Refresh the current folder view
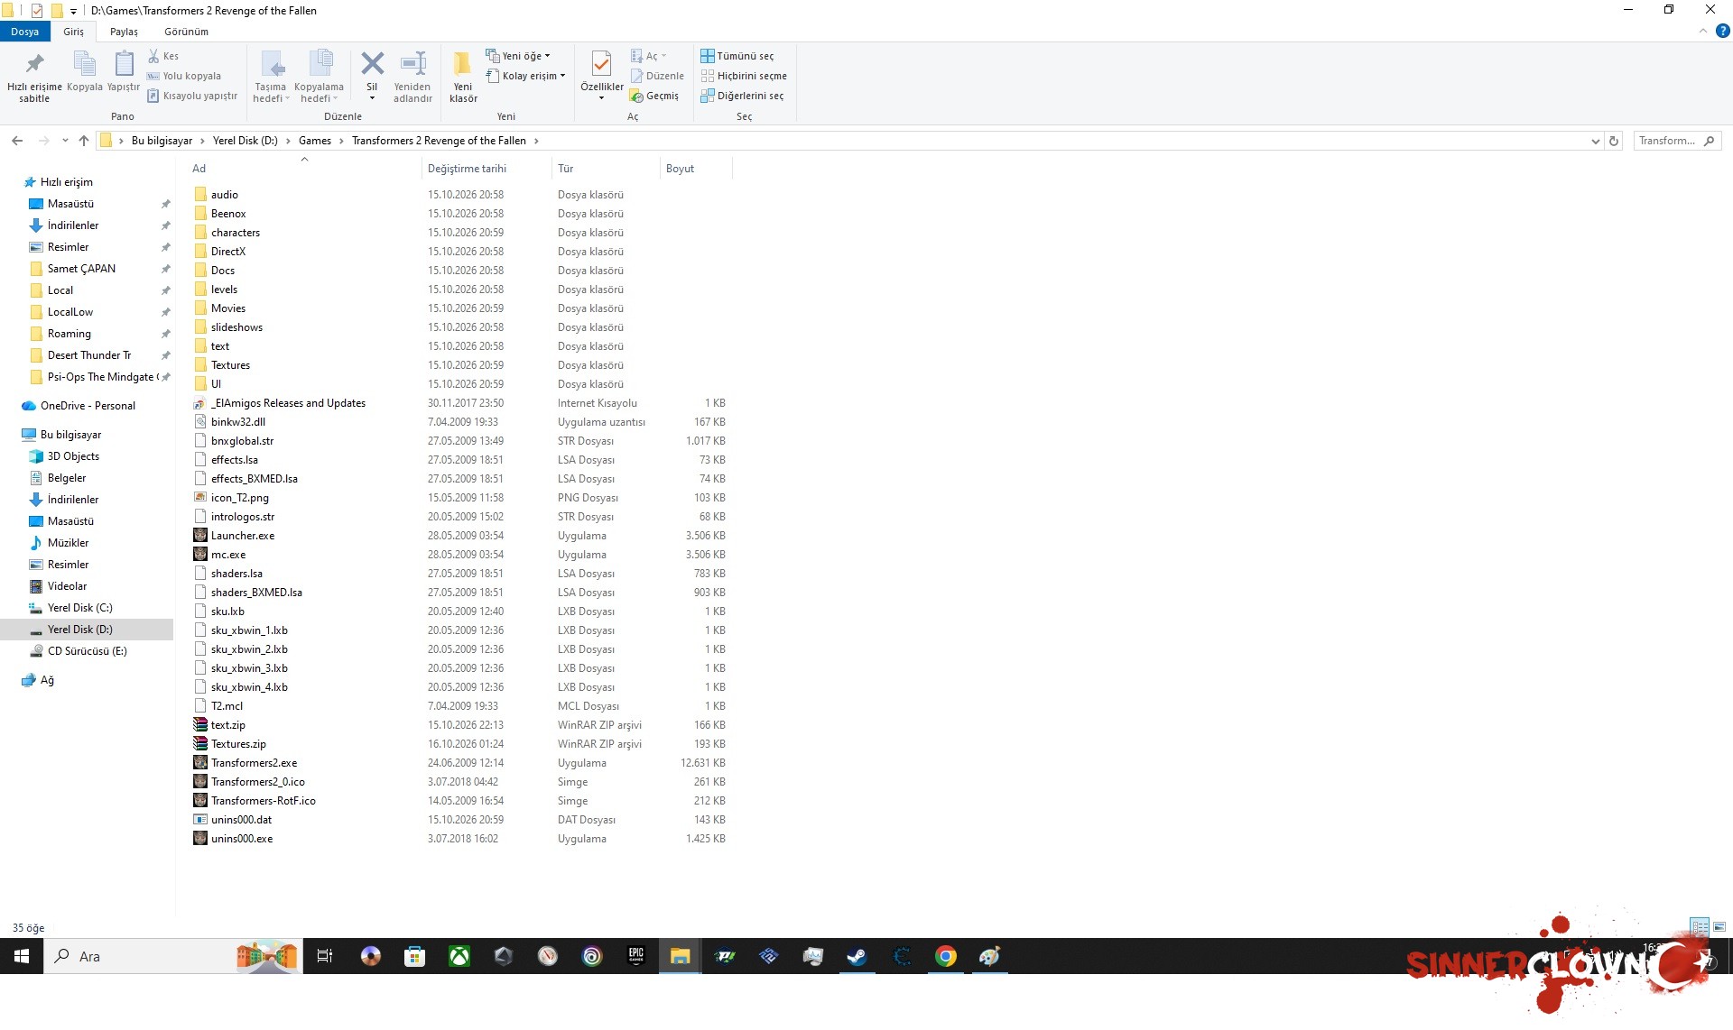The width and height of the screenshot is (1733, 1030). 1614,141
